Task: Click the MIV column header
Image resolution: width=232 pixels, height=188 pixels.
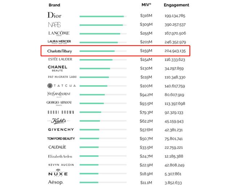Action: click(x=146, y=5)
